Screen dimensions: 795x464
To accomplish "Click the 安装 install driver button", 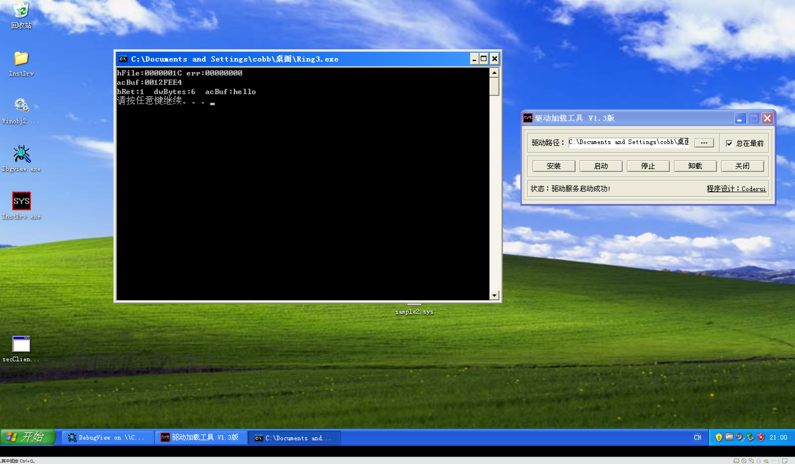I will (554, 166).
